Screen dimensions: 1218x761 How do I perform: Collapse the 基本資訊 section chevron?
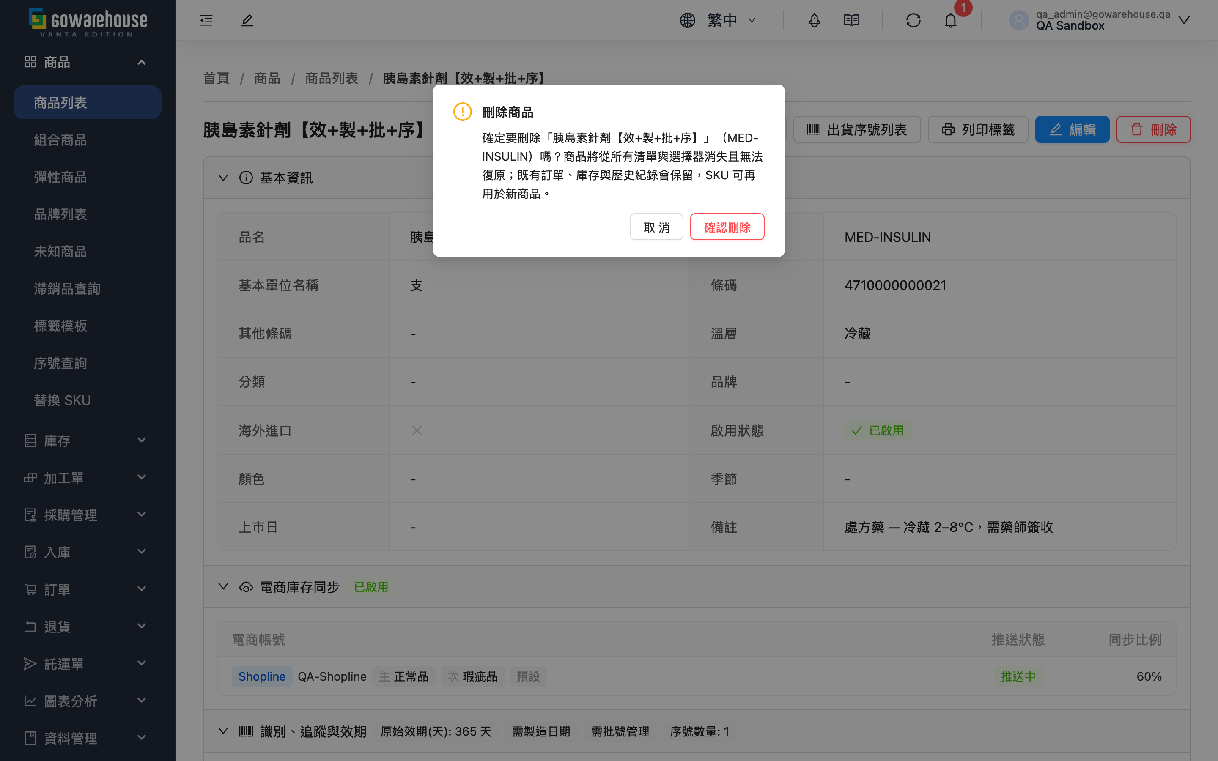223,178
